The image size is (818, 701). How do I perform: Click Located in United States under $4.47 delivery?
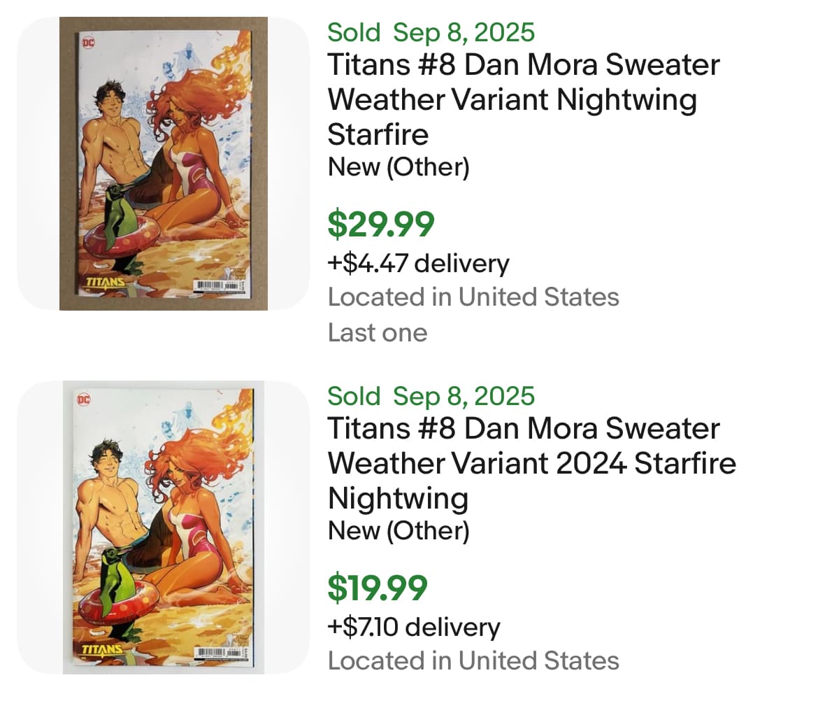(473, 297)
